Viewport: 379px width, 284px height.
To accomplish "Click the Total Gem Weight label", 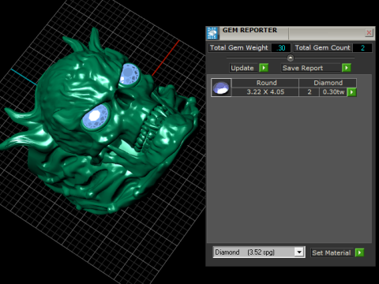I will (239, 47).
